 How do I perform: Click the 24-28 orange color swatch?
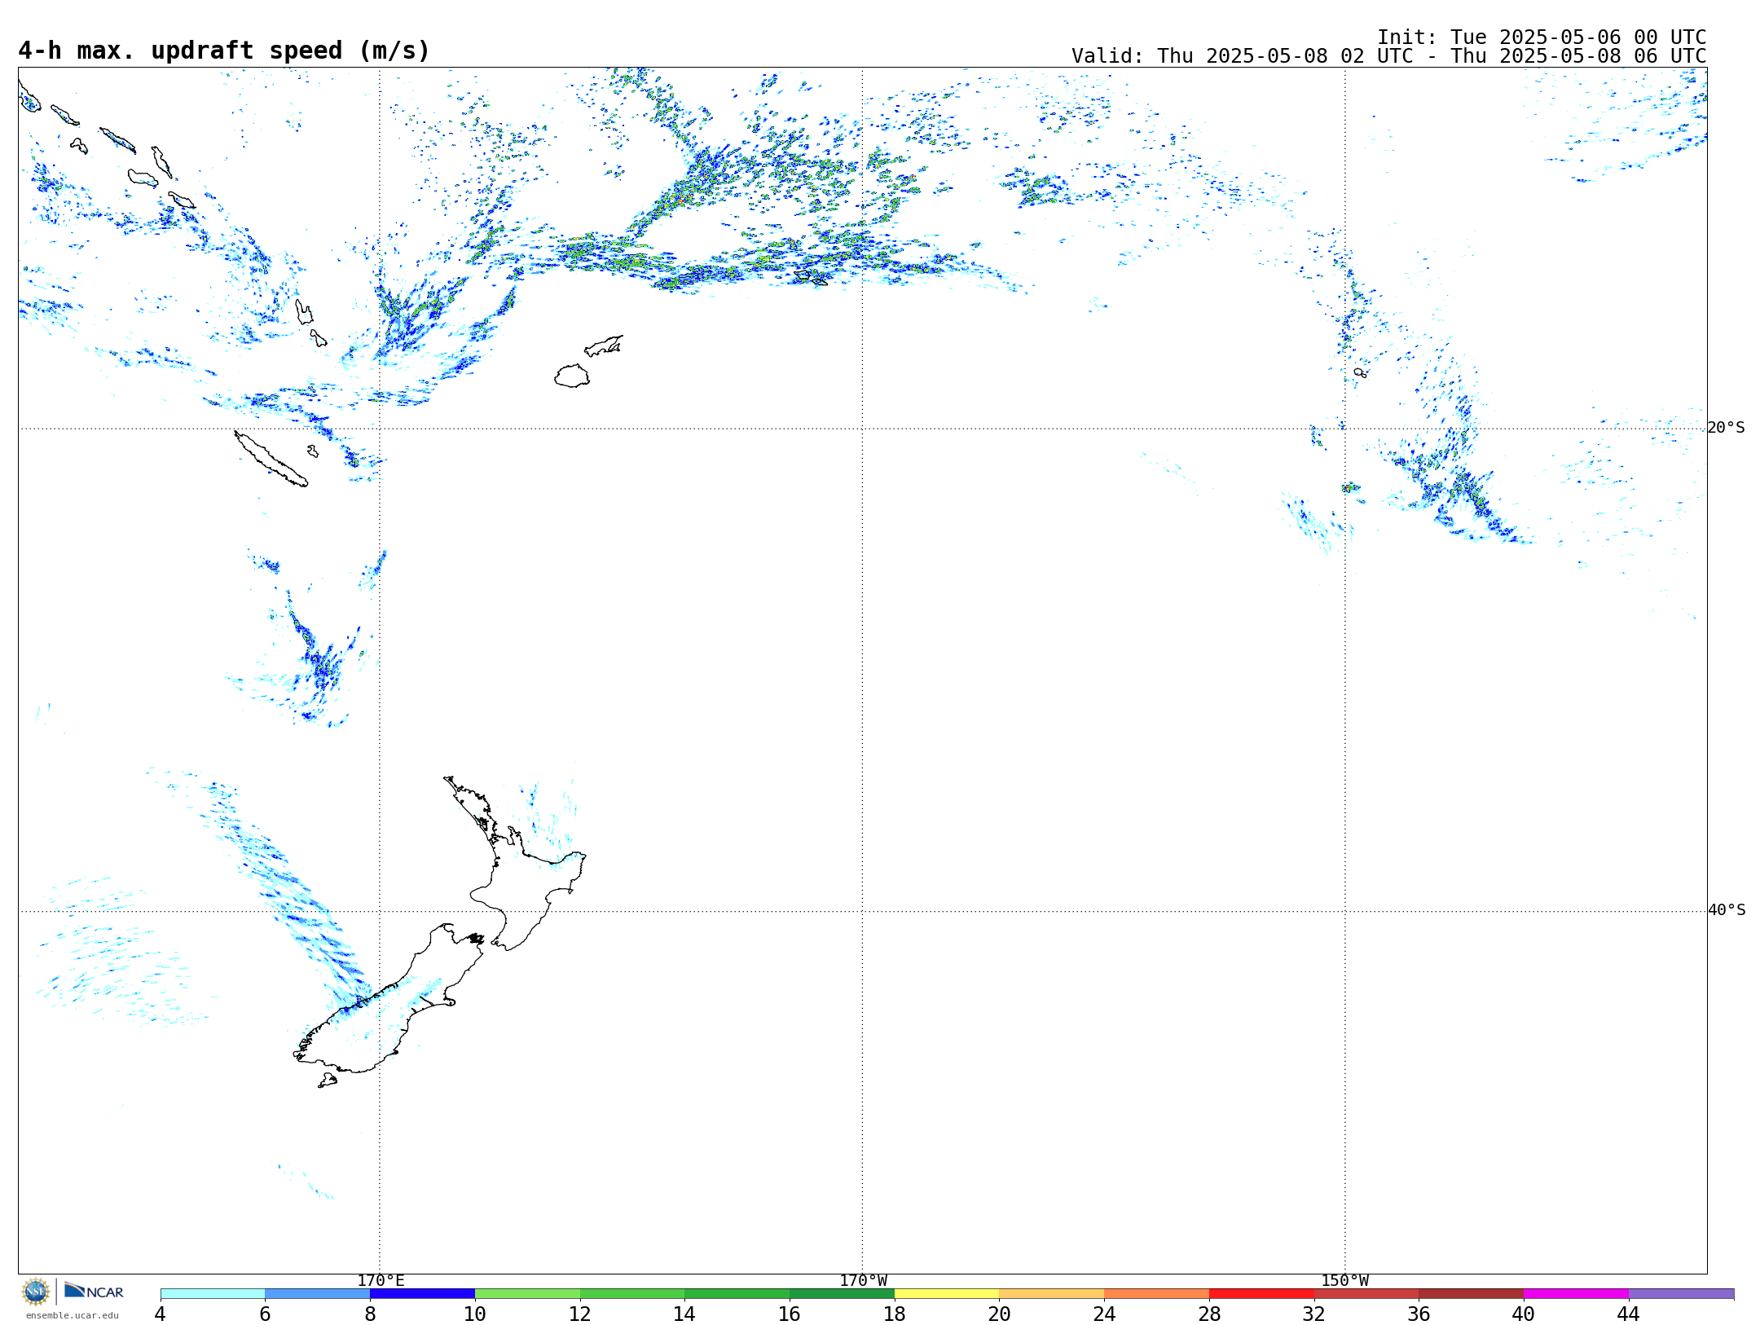(1157, 1294)
